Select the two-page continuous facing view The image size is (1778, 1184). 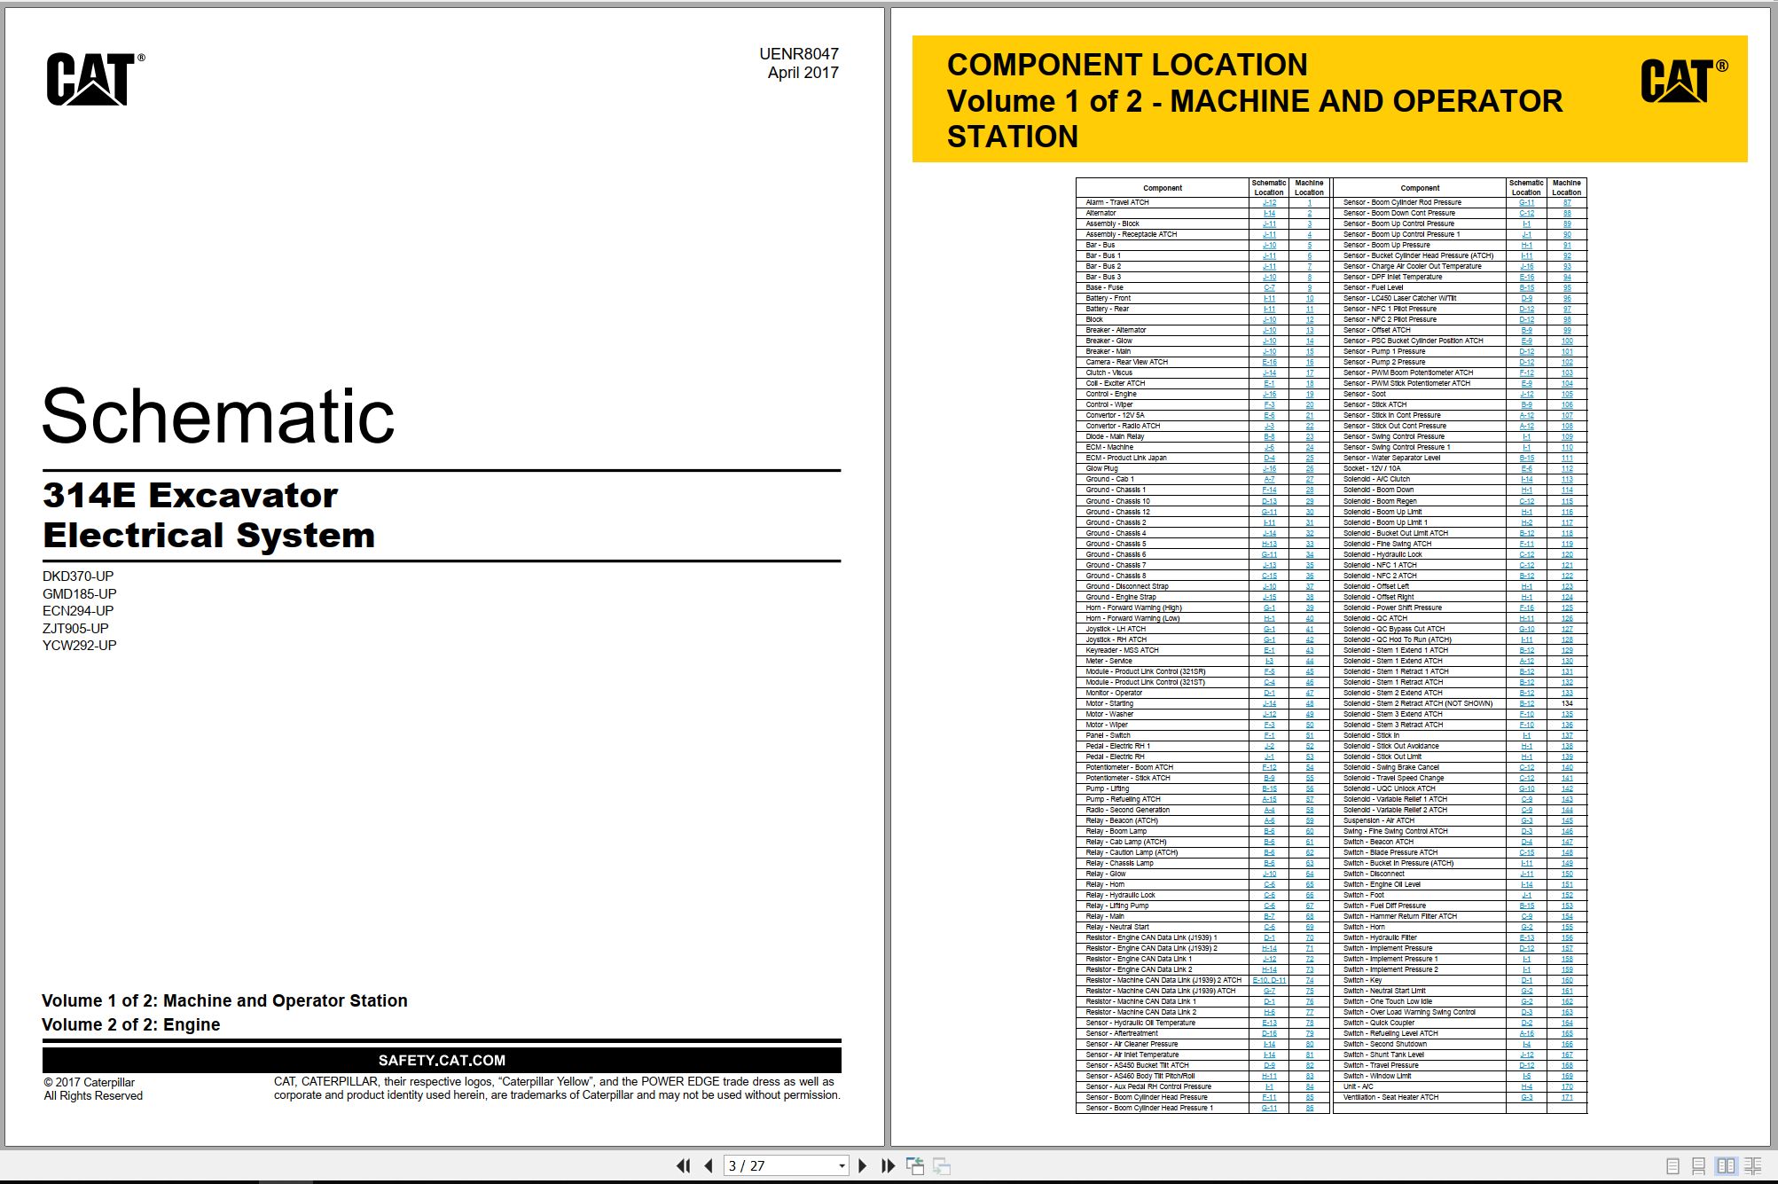(x=1753, y=1166)
